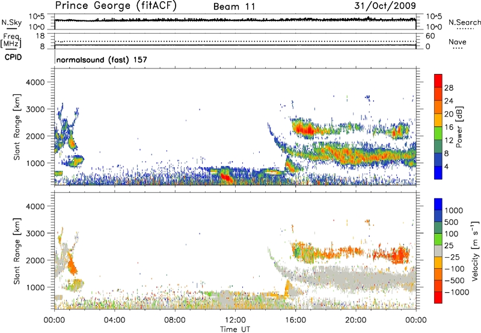Click the "4" Power colorbar tick value

(446, 166)
